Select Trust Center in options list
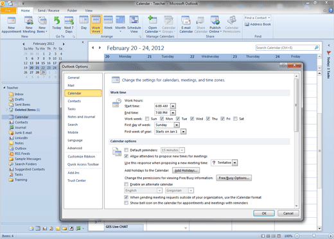Screen dimensions: 334x239 (76, 181)
